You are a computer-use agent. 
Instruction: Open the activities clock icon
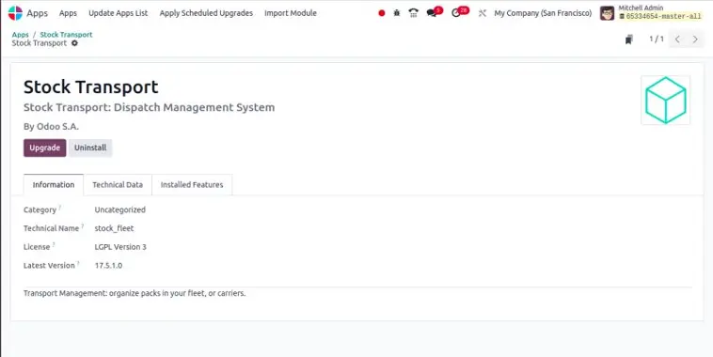point(455,13)
